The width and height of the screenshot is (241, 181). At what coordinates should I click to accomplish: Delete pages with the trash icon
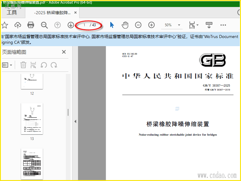click(x=23, y=65)
